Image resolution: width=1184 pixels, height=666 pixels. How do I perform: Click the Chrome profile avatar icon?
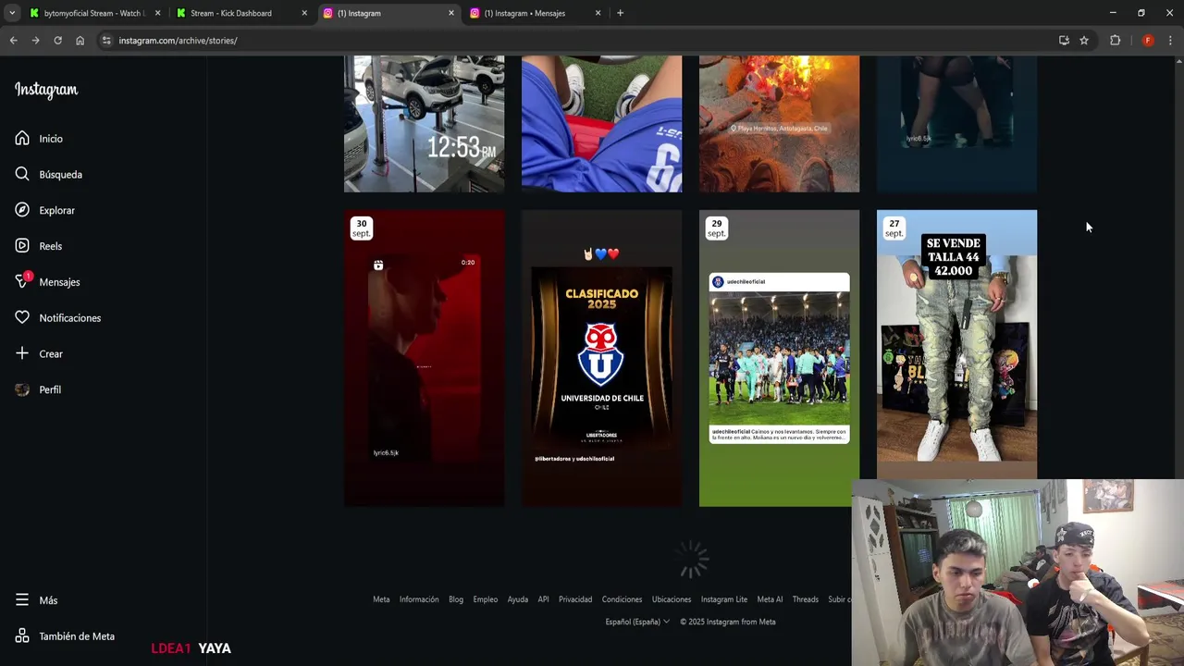click(1148, 41)
